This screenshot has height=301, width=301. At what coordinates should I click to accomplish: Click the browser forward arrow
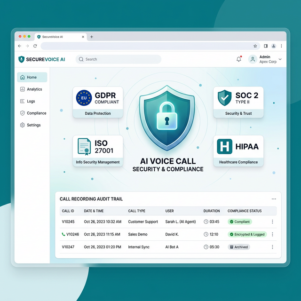click(27, 46)
